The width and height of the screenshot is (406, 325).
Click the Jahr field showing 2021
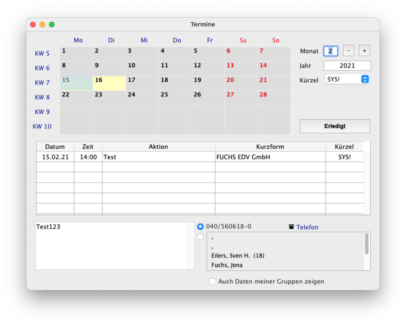click(347, 66)
